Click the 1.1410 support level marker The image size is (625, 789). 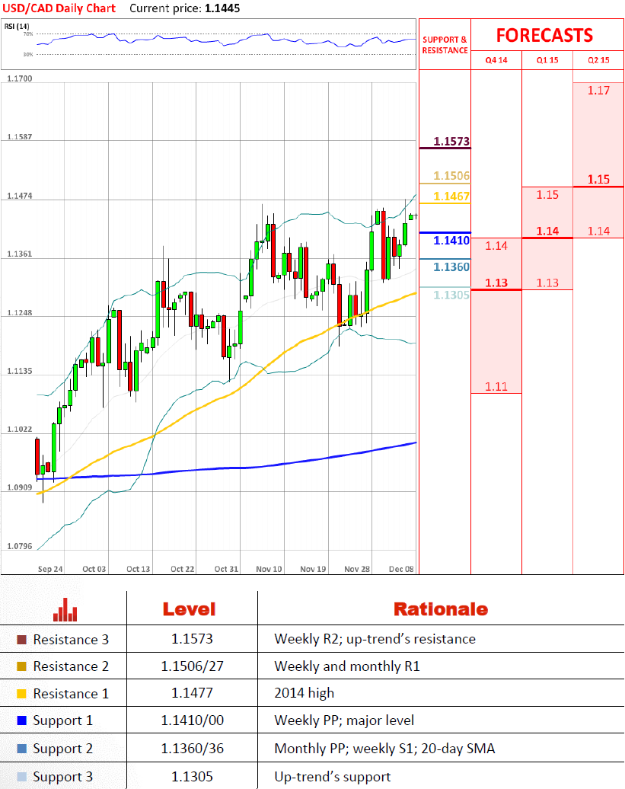[451, 241]
